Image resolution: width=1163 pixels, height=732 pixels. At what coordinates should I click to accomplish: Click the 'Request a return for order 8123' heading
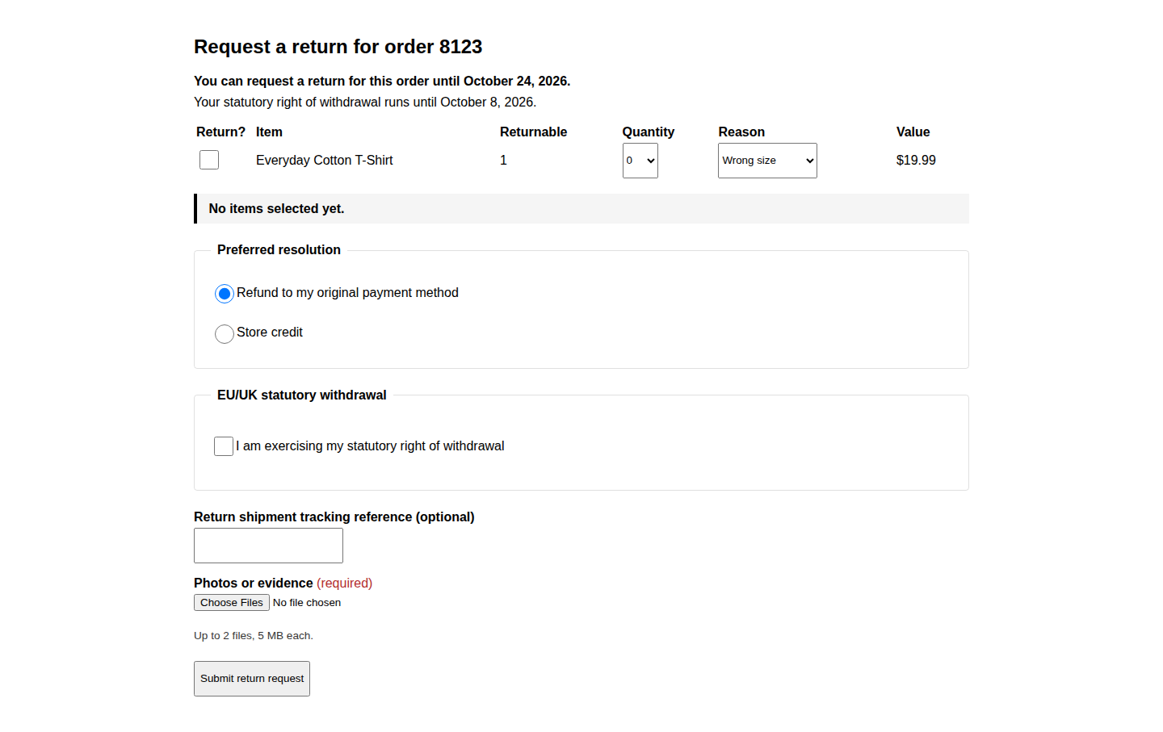(338, 47)
